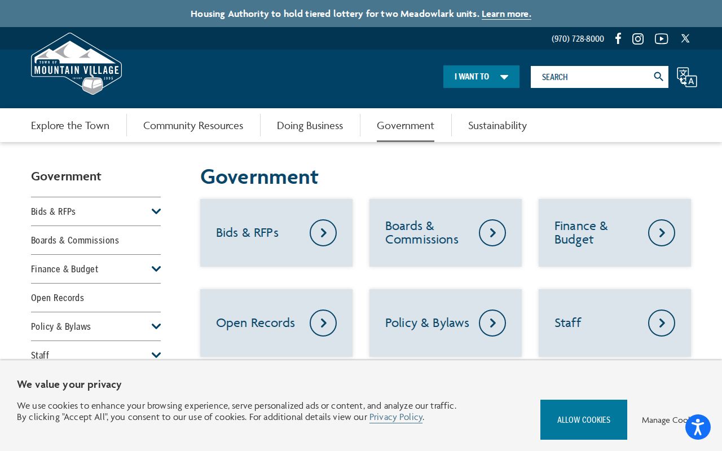Open the Boards & Commissions card title
The image size is (722, 451).
click(422, 233)
